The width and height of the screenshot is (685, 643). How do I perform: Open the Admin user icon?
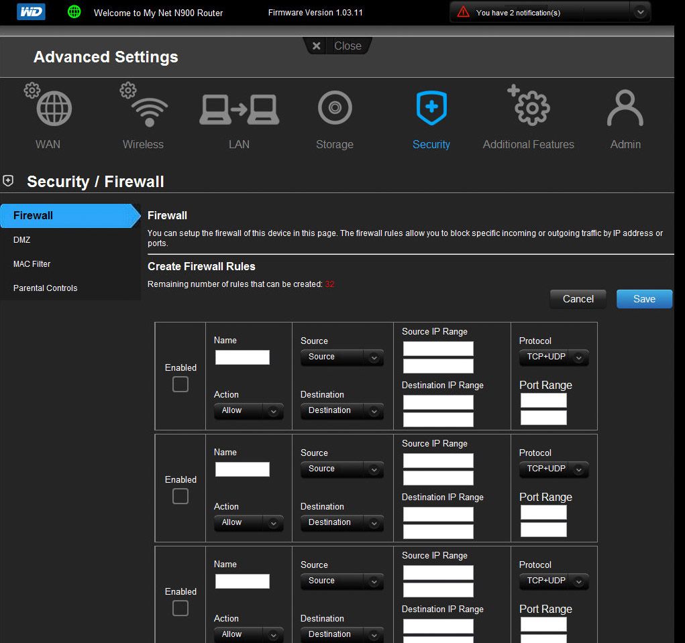click(x=625, y=109)
